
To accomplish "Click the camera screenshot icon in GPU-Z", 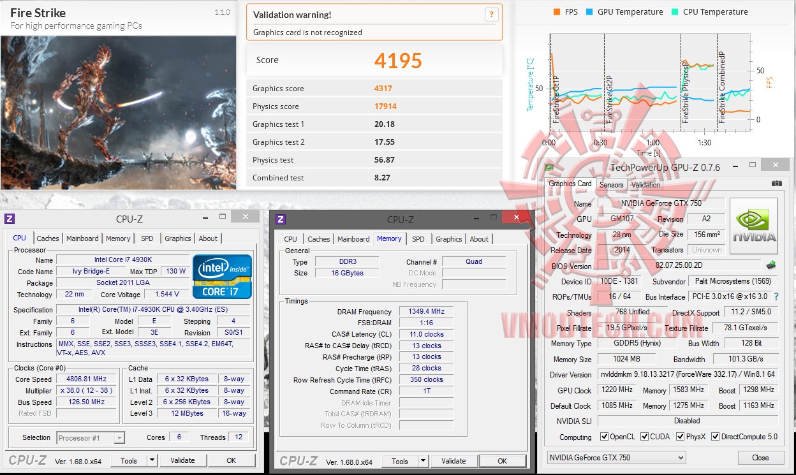I will 776,183.
